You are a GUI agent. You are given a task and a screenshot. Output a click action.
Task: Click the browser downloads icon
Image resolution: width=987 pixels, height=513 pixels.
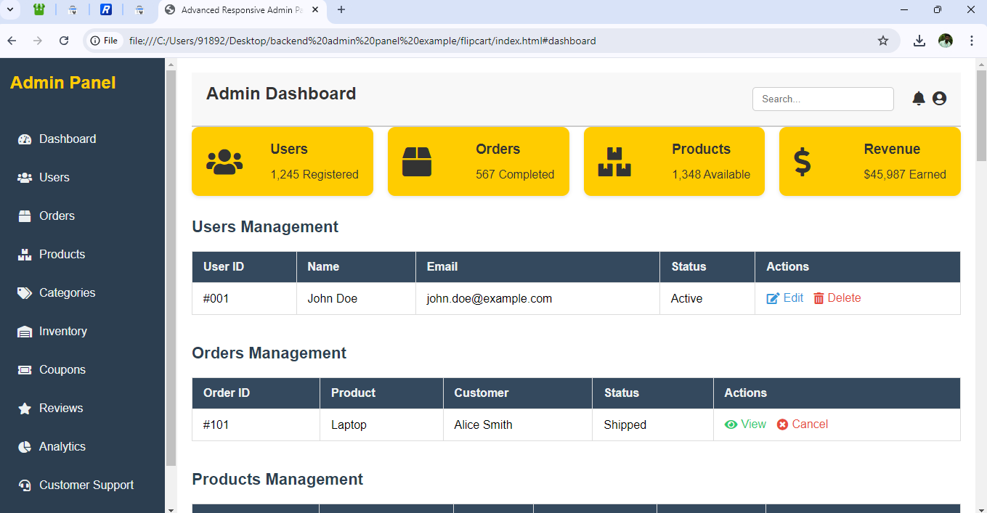pyautogui.click(x=919, y=41)
